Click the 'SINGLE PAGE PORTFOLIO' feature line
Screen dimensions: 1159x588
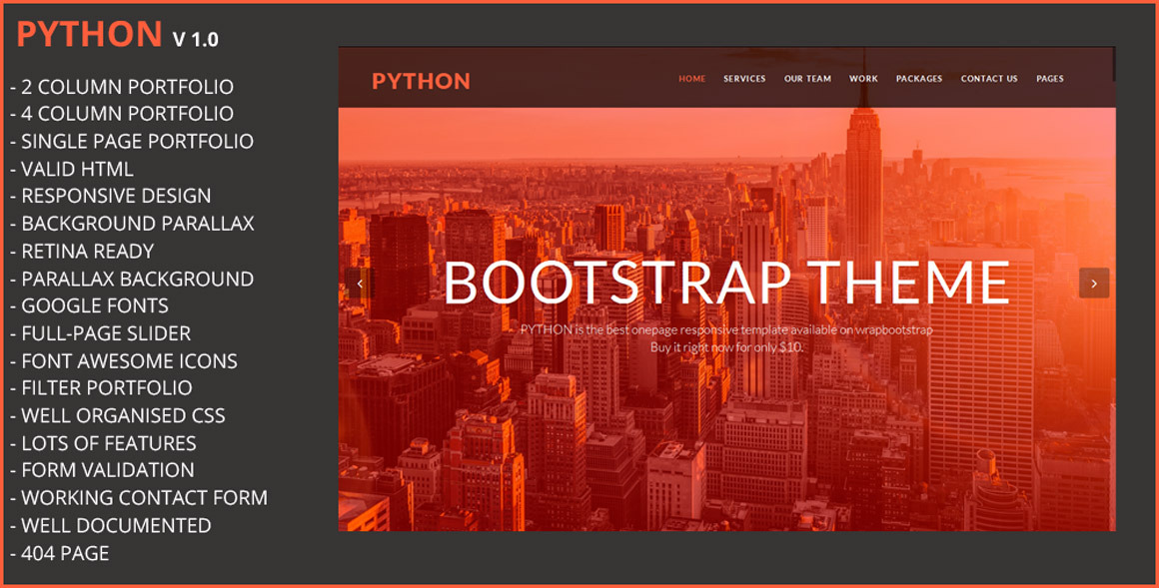pyautogui.click(x=132, y=141)
